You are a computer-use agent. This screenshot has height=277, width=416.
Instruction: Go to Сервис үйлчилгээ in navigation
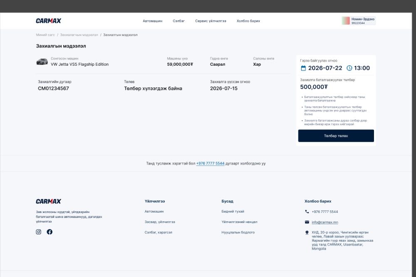pos(210,21)
